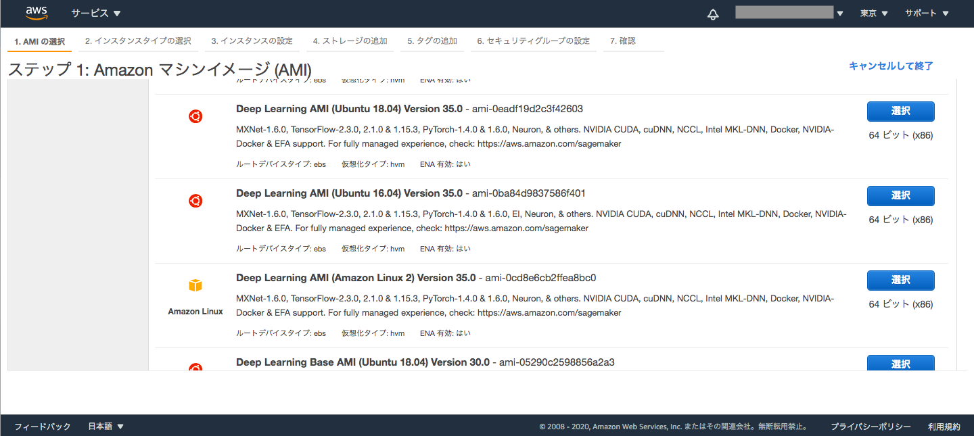Click AMI ID ami-0cd8e6cb2ffea8bc0
This screenshot has width=974, height=436.
click(x=541, y=278)
